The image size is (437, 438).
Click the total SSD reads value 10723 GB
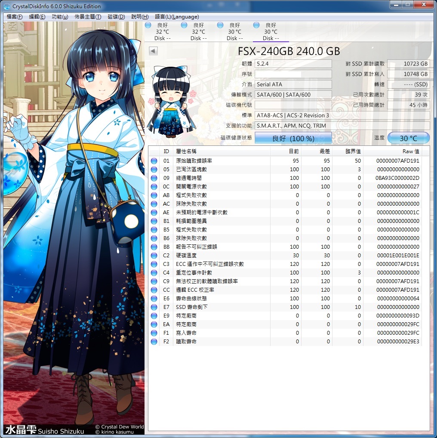coord(408,64)
